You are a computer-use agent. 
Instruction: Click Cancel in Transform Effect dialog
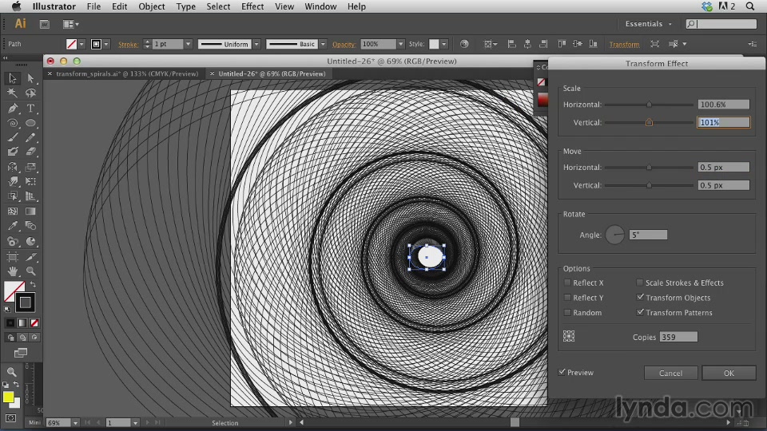pyautogui.click(x=670, y=373)
